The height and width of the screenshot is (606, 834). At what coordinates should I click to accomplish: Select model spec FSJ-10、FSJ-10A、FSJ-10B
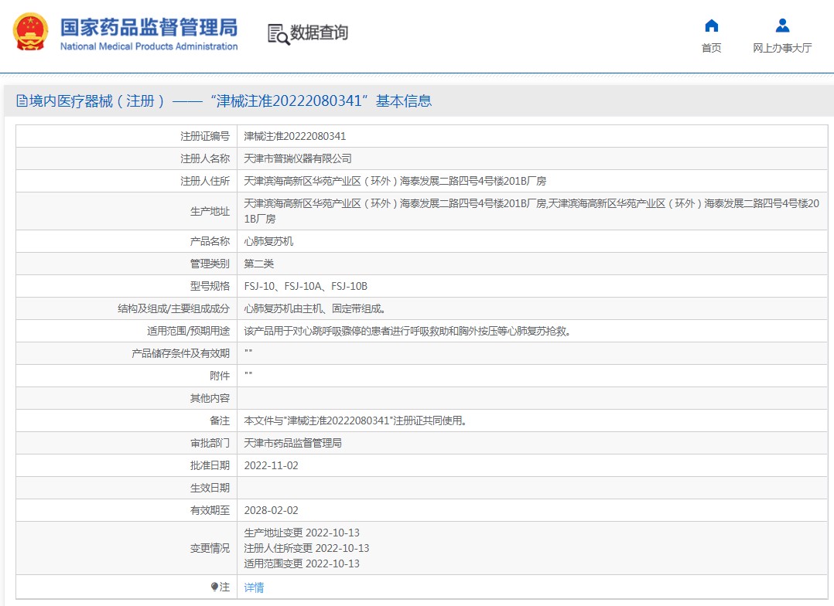[x=306, y=286]
